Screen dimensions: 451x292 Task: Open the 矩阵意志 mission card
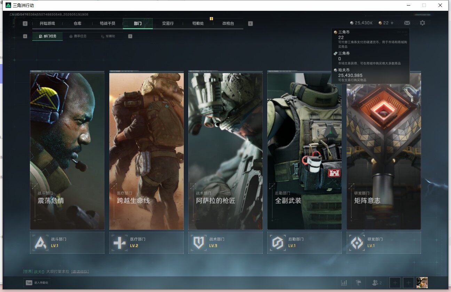click(384, 151)
